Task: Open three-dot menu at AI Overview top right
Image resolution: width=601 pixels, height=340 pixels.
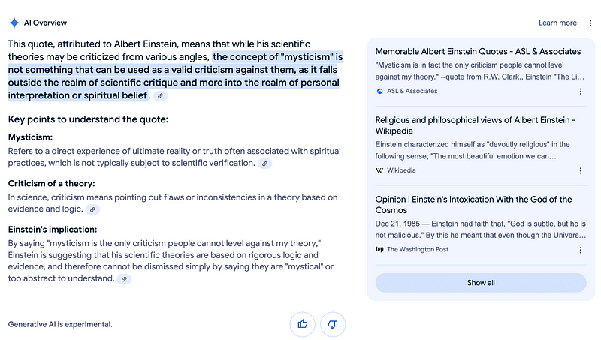Action: pyautogui.click(x=590, y=23)
